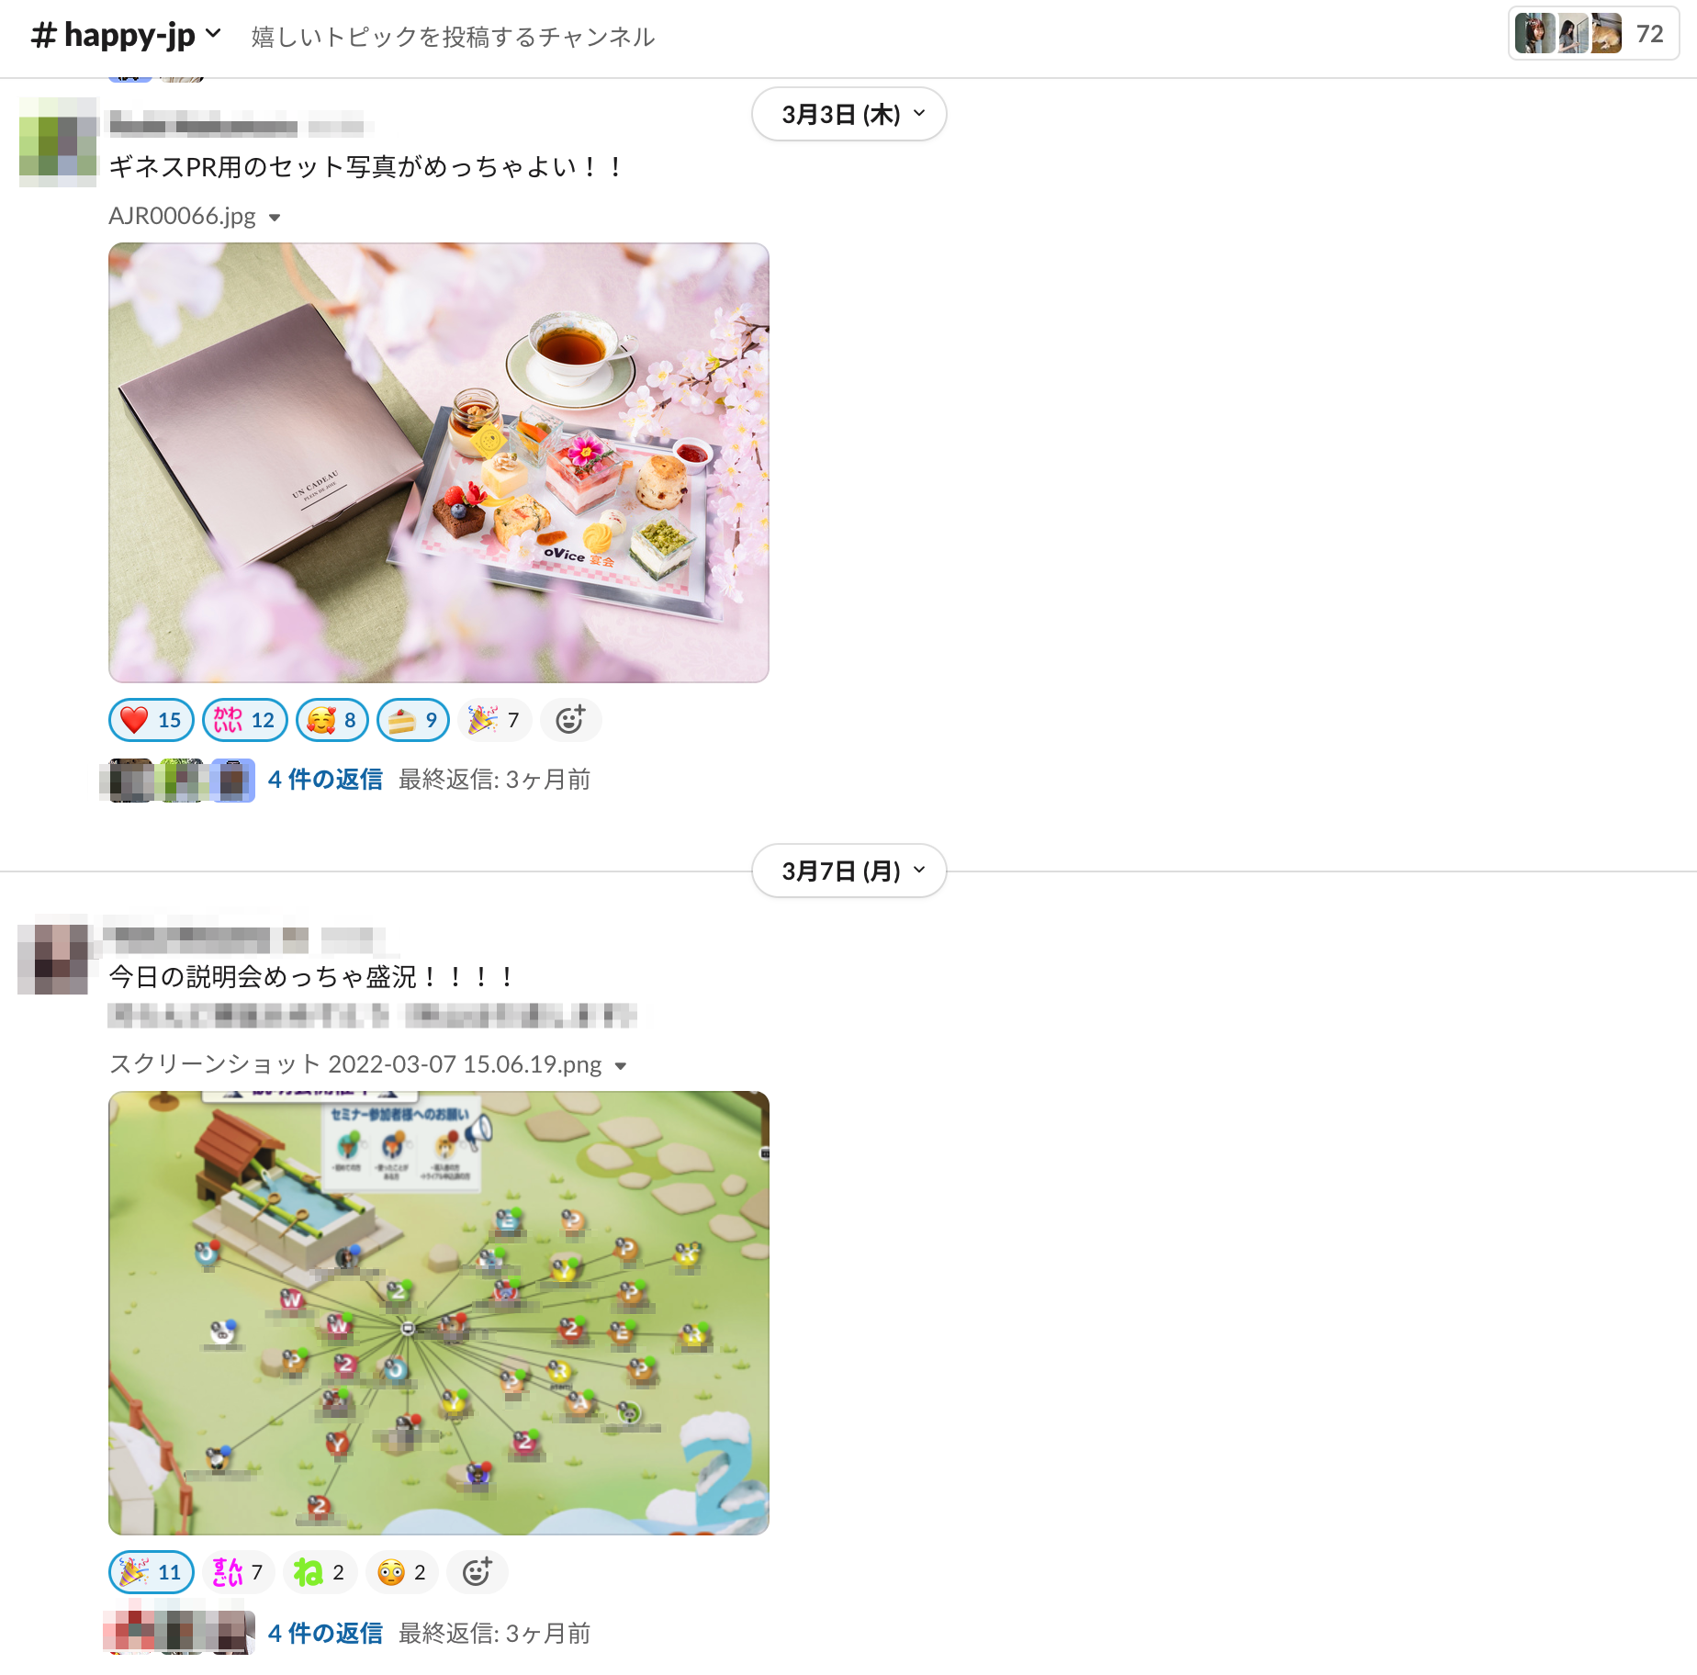Viewport: 1697px width, 1675px height.
Task: Add a reaction to the screenshot message
Action: [x=477, y=1572]
